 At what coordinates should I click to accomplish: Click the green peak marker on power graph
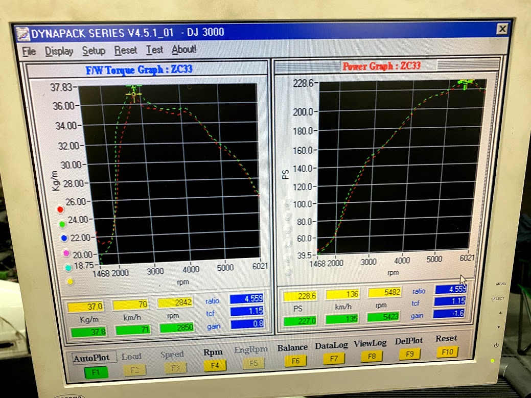pyautogui.click(x=465, y=83)
